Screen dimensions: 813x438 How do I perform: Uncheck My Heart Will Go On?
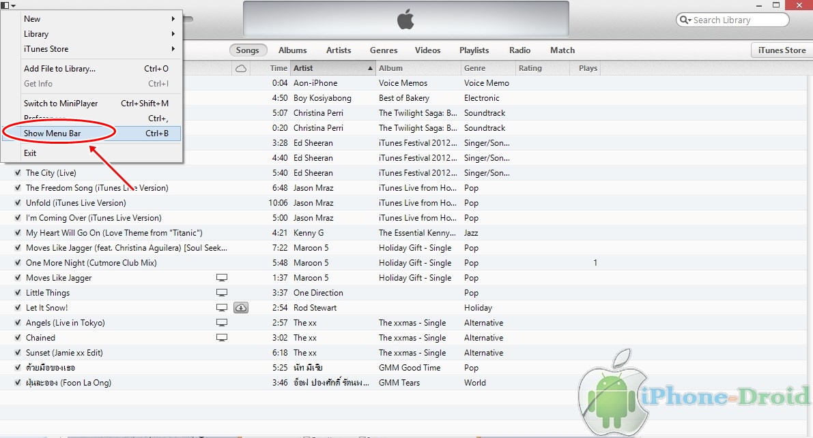click(x=18, y=233)
